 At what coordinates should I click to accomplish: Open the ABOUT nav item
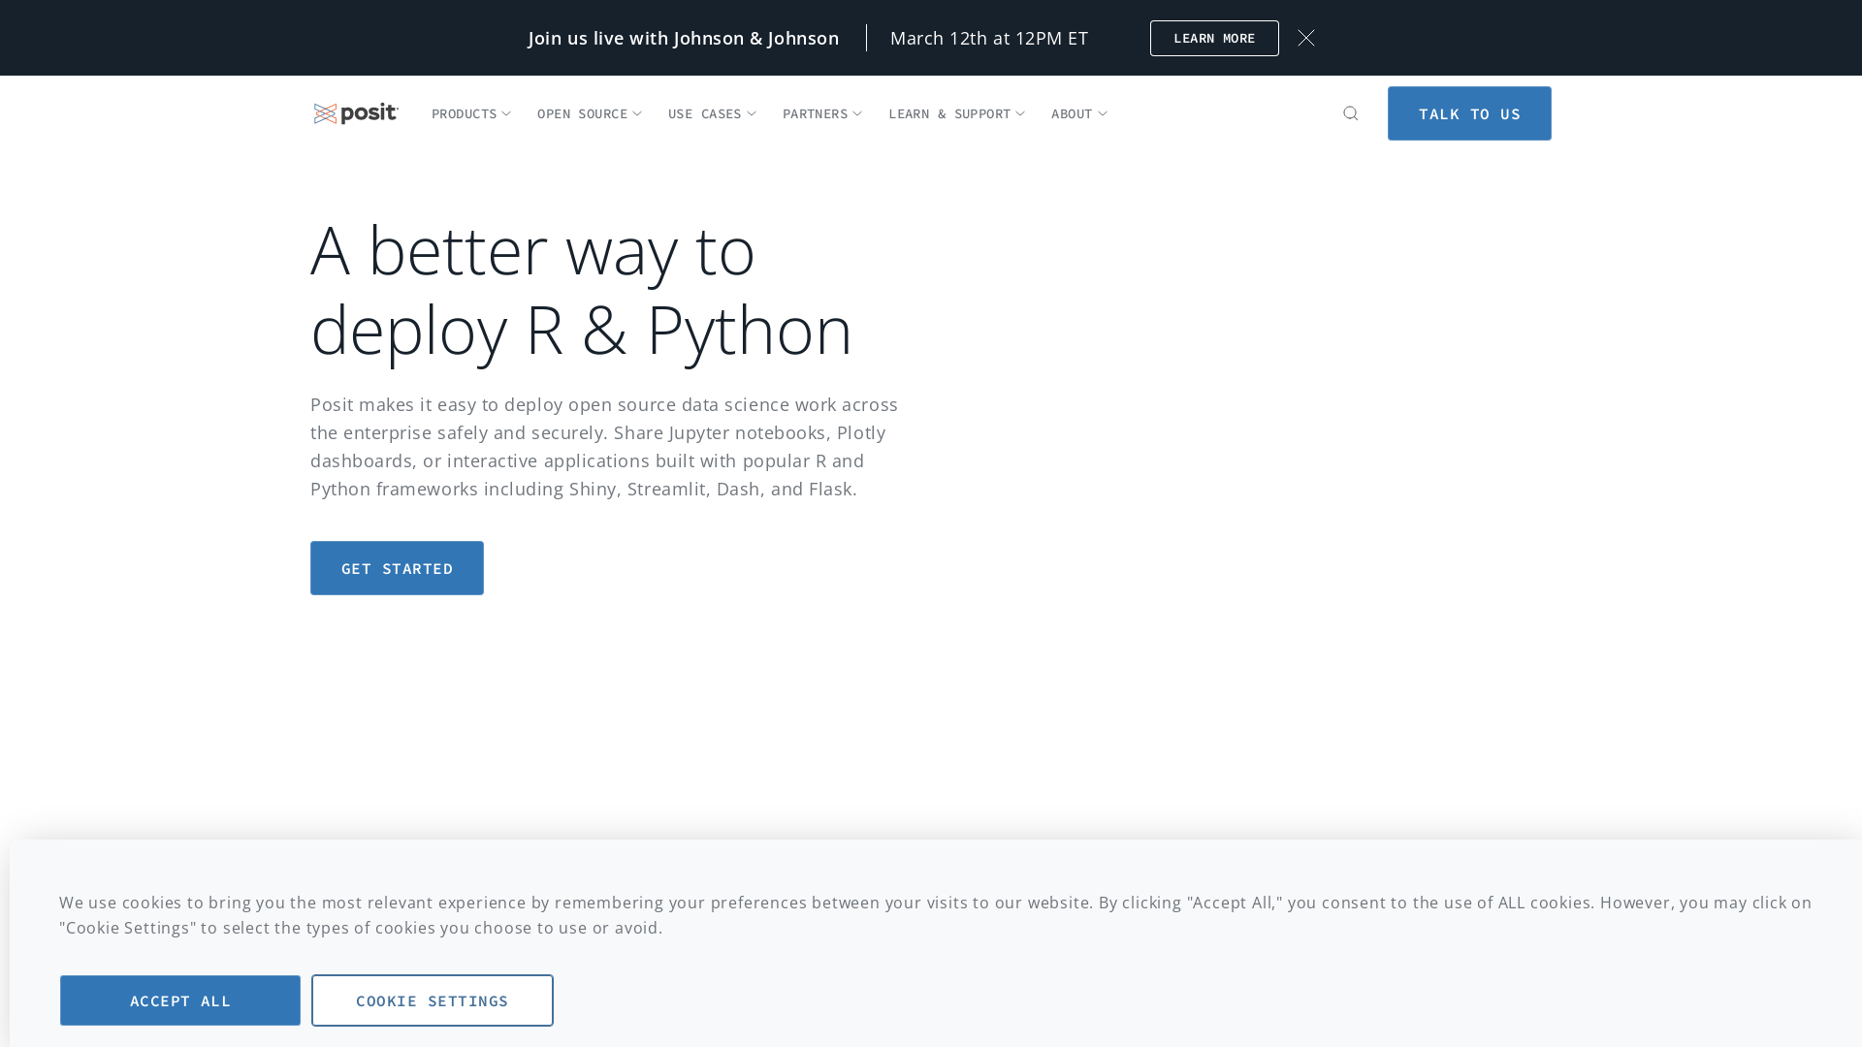pyautogui.click(x=1072, y=113)
